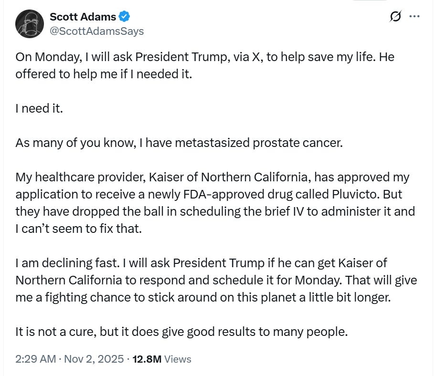Viewport: 435px width, 376px height.
Task: Click the 'I need it.' line
Action: click(x=39, y=108)
